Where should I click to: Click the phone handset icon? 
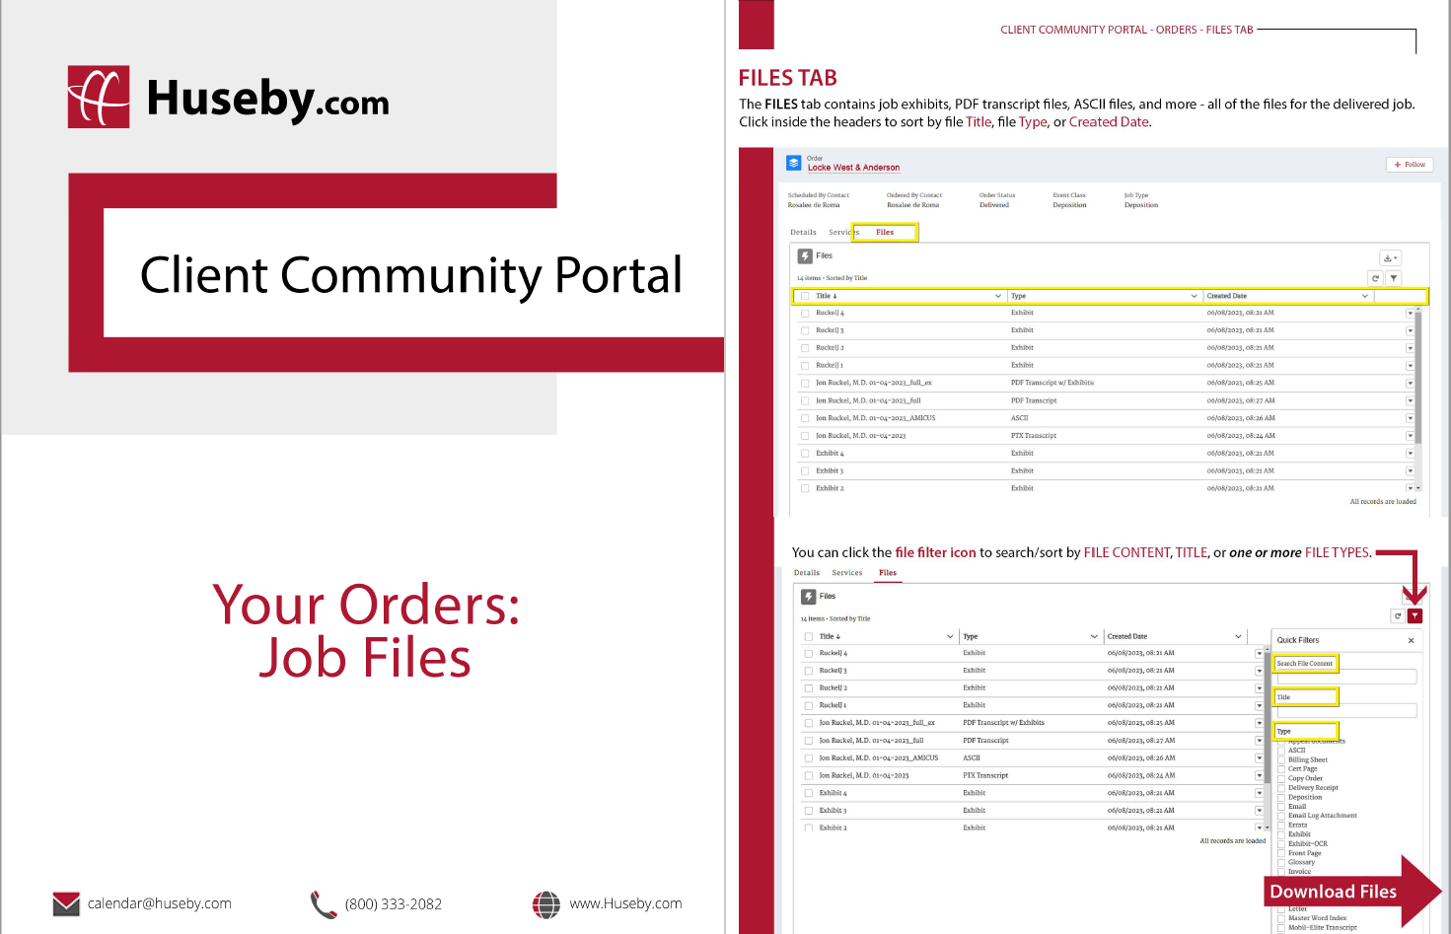pyautogui.click(x=324, y=904)
